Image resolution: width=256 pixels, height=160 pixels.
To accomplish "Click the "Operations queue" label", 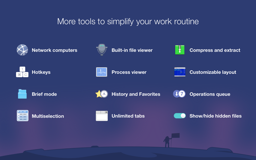I will pyautogui.click(x=210, y=94).
